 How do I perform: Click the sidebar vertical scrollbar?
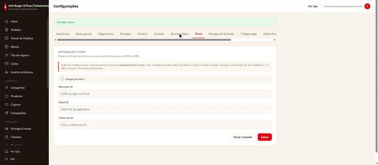click(x=48, y=53)
